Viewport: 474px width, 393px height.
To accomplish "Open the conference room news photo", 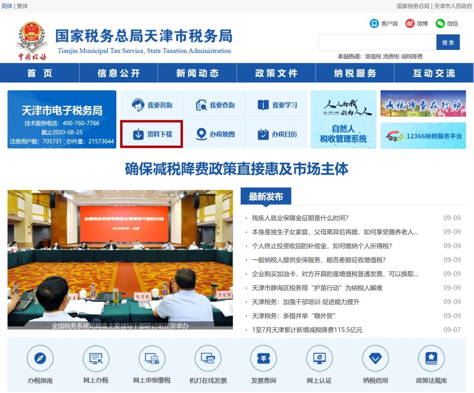I will click(x=120, y=259).
